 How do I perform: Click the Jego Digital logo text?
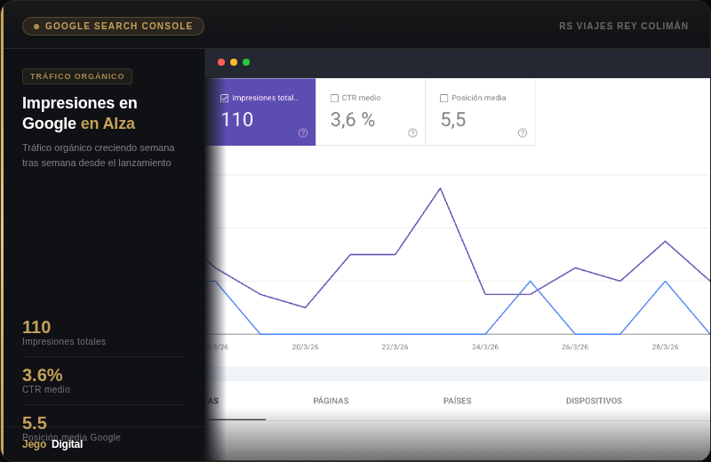click(52, 444)
